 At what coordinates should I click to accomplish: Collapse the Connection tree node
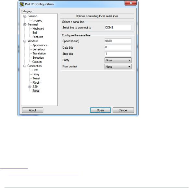click(x=25, y=66)
